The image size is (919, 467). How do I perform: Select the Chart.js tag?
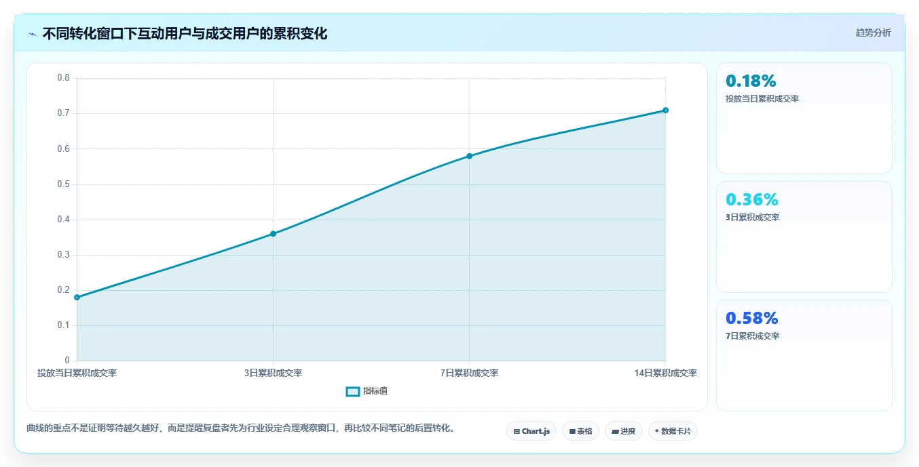tap(531, 431)
